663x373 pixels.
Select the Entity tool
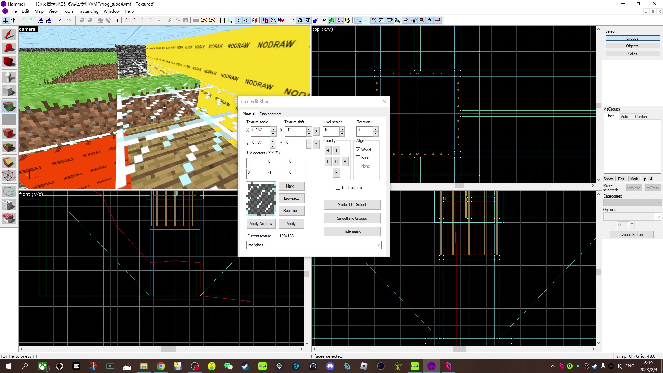9,77
